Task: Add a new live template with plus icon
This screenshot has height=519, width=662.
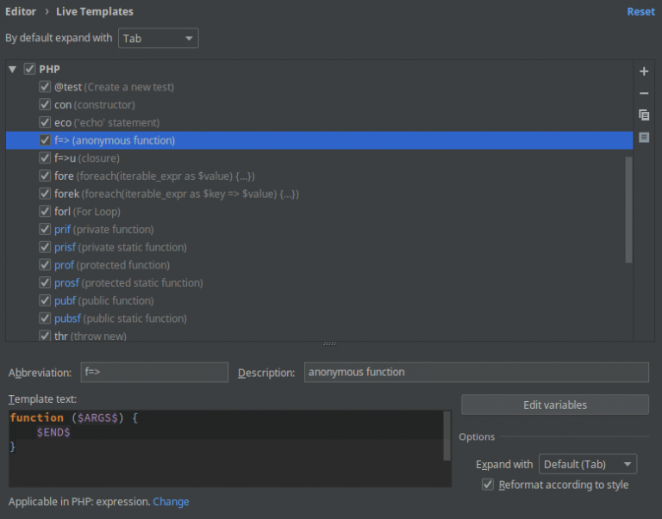Action: pyautogui.click(x=644, y=71)
